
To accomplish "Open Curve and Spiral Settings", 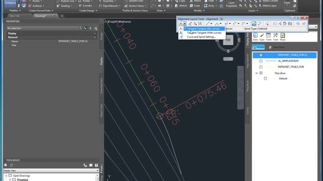I will coord(201,37).
